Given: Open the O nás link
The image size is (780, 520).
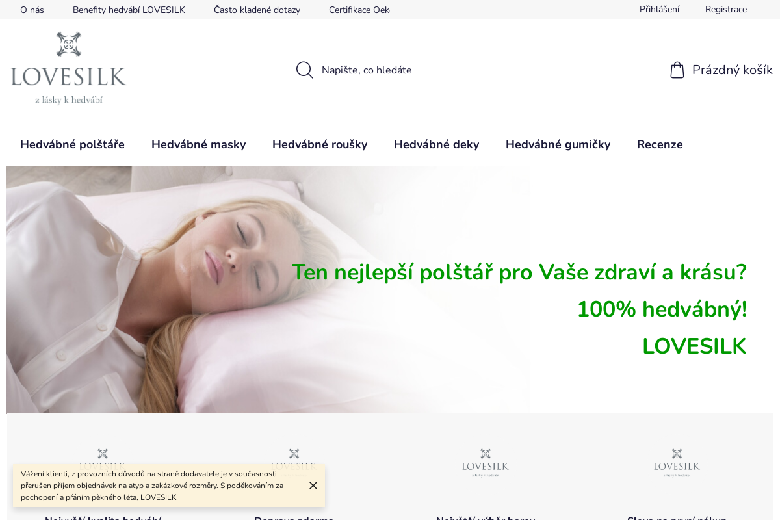Looking at the screenshot, I should 32,10.
